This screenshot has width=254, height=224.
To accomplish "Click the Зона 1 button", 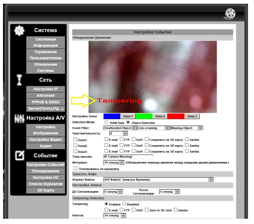I will [x=128, y=116].
